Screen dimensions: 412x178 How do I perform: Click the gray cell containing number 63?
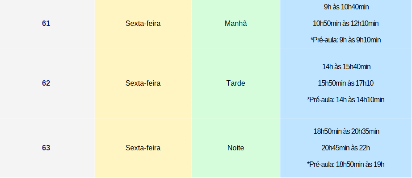(47, 148)
